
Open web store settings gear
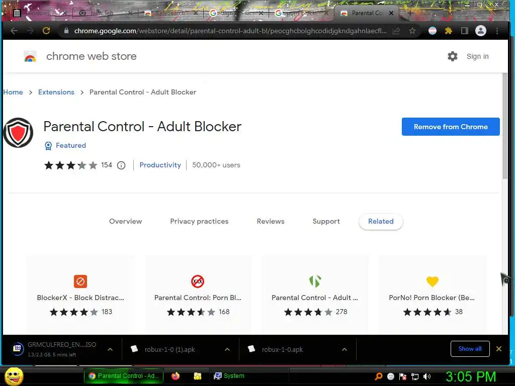tap(453, 56)
